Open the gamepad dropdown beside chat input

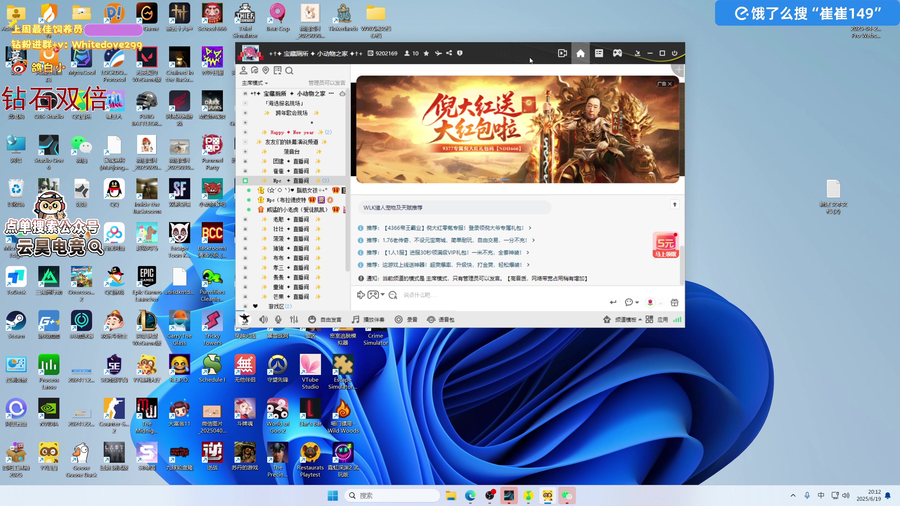tap(376, 295)
